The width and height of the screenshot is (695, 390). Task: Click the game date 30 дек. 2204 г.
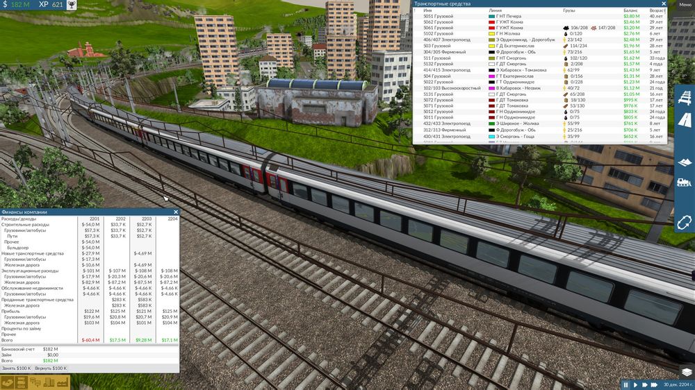(677, 385)
